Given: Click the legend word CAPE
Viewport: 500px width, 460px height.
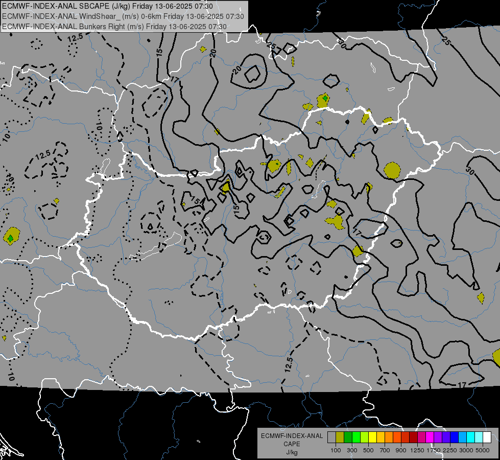Looking at the screenshot, I should (292, 444).
